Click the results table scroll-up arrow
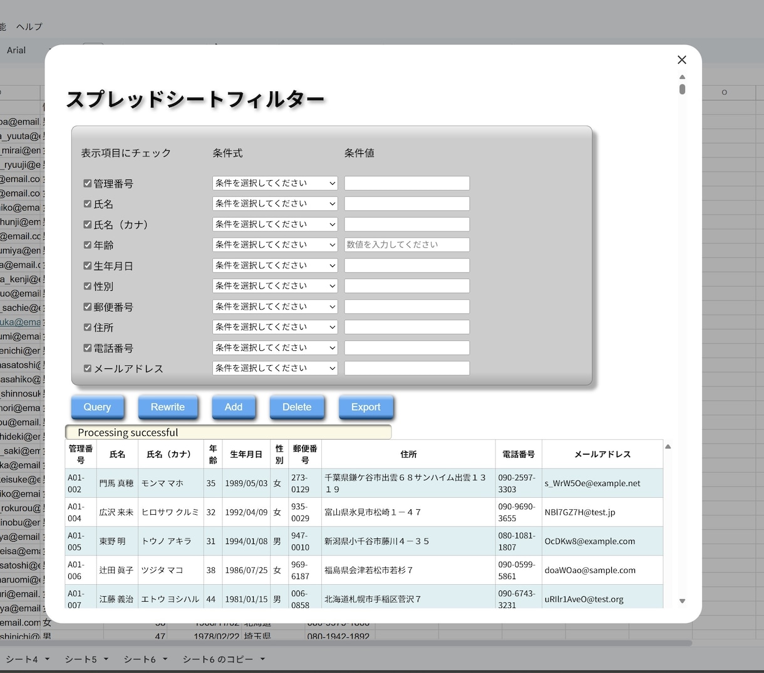 point(668,447)
